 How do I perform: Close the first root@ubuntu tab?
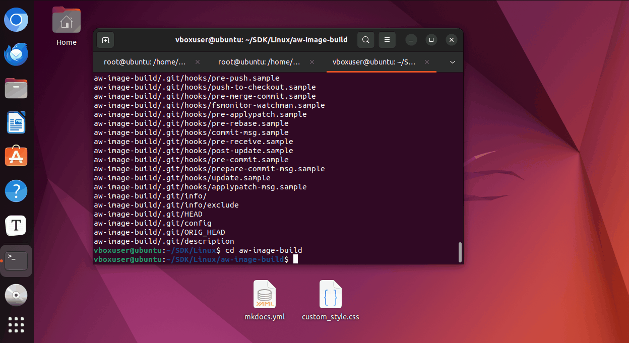pos(198,62)
